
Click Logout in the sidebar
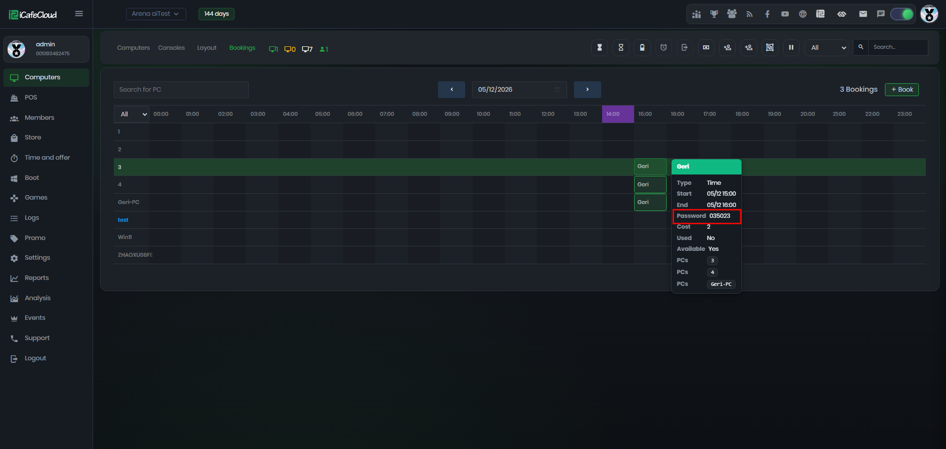[46, 358]
